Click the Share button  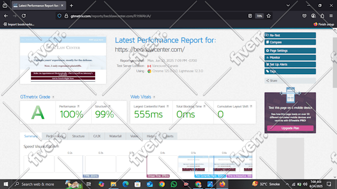(290, 81)
